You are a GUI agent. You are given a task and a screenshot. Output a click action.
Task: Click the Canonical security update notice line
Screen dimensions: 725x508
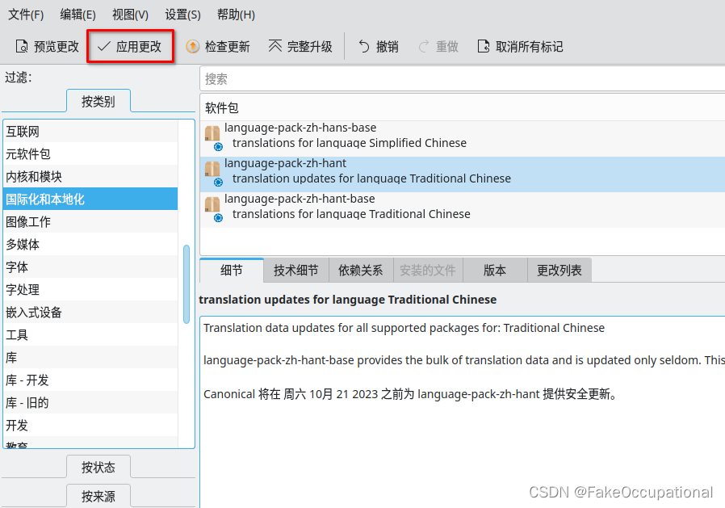(411, 394)
